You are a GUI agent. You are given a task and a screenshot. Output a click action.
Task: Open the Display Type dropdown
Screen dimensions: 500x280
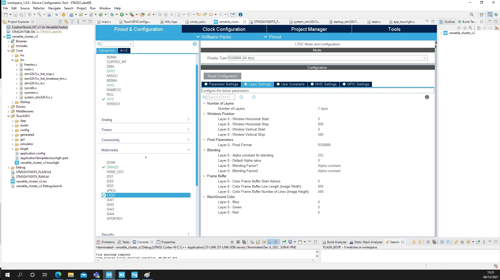pyautogui.click(x=327, y=58)
